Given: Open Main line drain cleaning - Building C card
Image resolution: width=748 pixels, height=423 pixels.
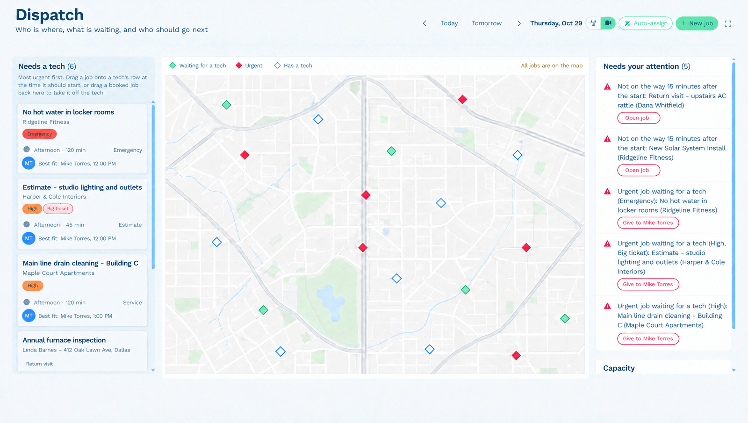Looking at the screenshot, I should coord(83,290).
